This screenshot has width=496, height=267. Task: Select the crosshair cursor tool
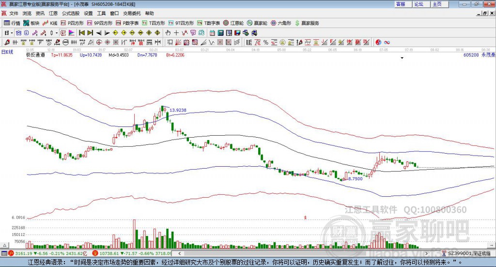point(176,33)
